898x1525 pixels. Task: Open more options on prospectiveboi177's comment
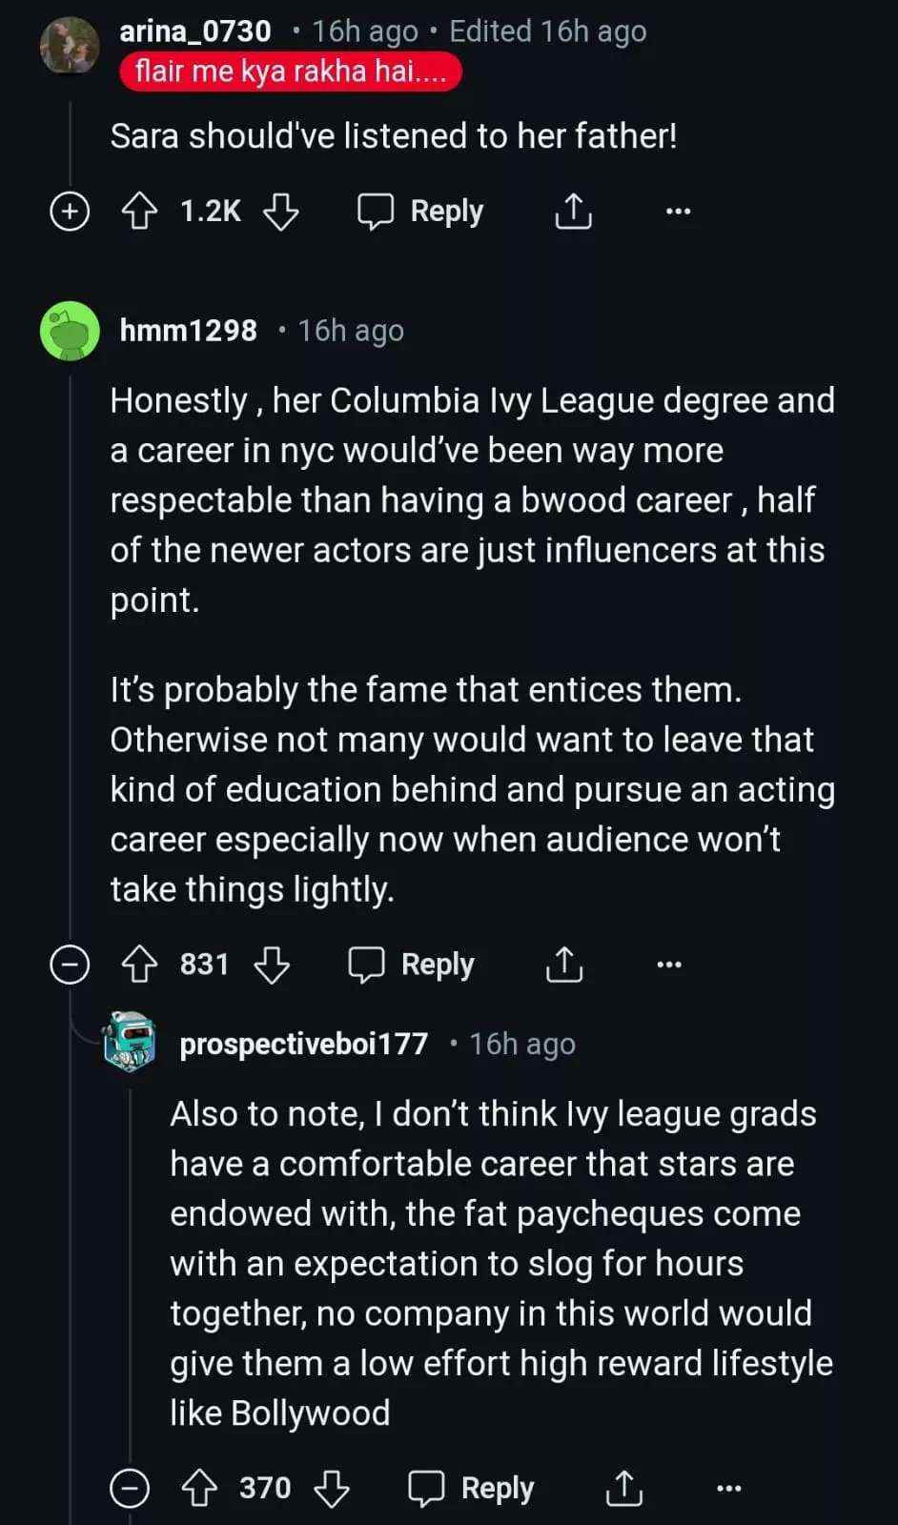729,1488
